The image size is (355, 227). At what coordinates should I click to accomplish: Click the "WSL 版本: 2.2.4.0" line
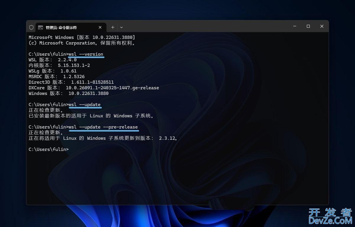click(x=53, y=60)
